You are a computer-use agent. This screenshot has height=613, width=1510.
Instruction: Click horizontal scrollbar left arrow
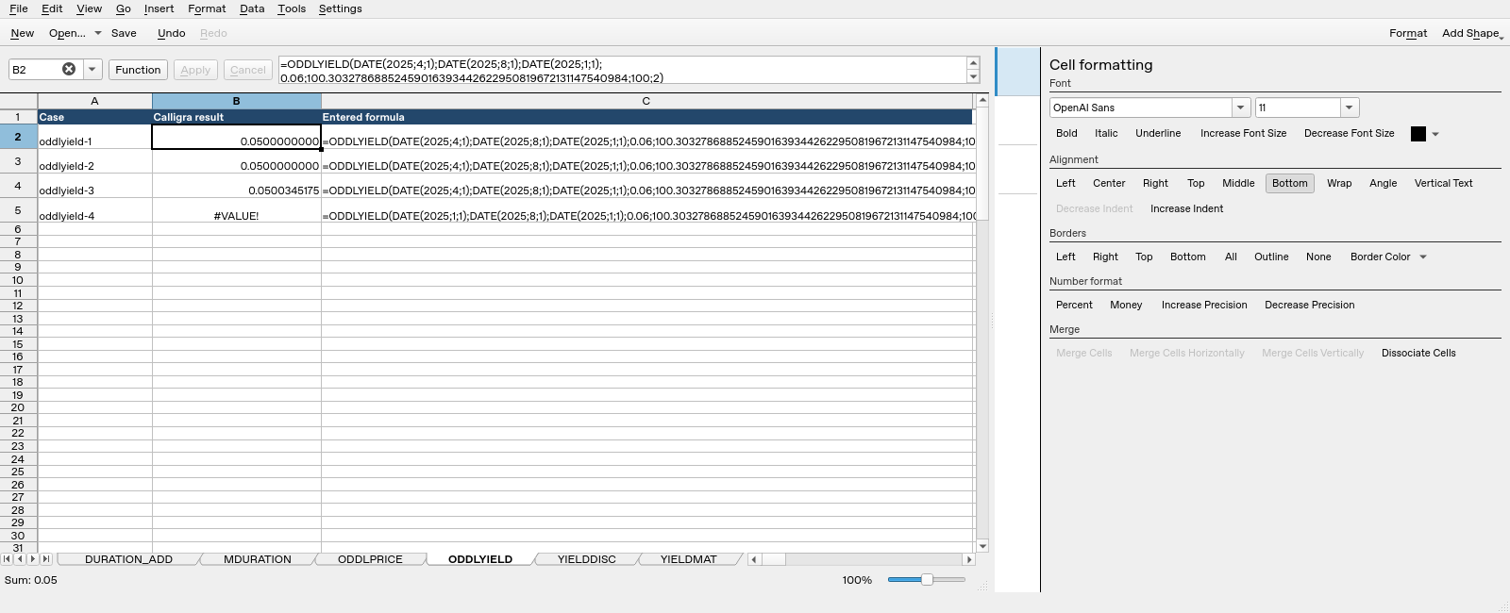(753, 559)
